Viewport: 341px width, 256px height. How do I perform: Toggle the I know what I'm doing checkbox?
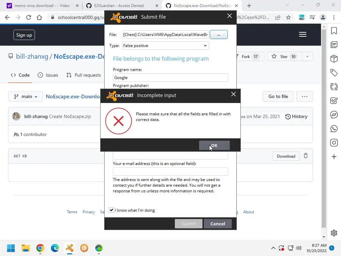coord(111,210)
